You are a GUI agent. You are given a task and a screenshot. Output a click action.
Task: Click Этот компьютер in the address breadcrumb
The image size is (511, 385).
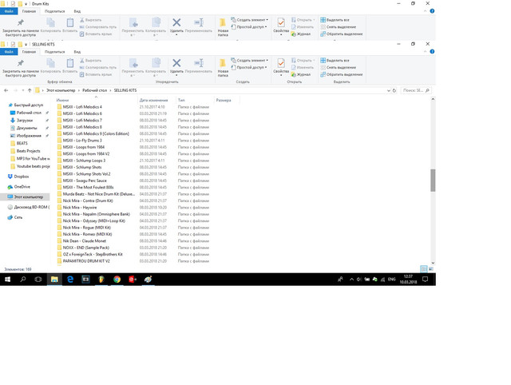coord(61,90)
